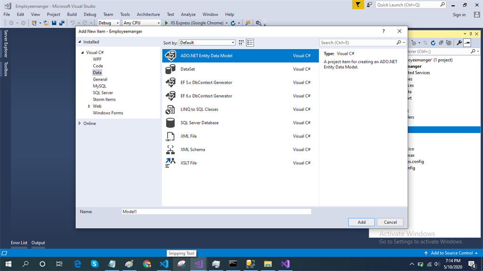Open the Architecture menu
Screen dimensions: 483x271
148,15
